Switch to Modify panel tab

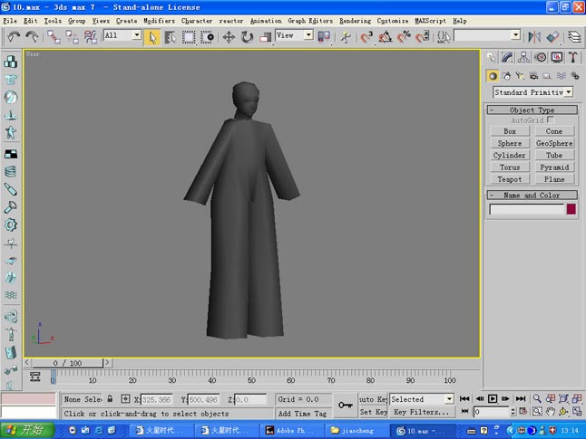(507, 57)
